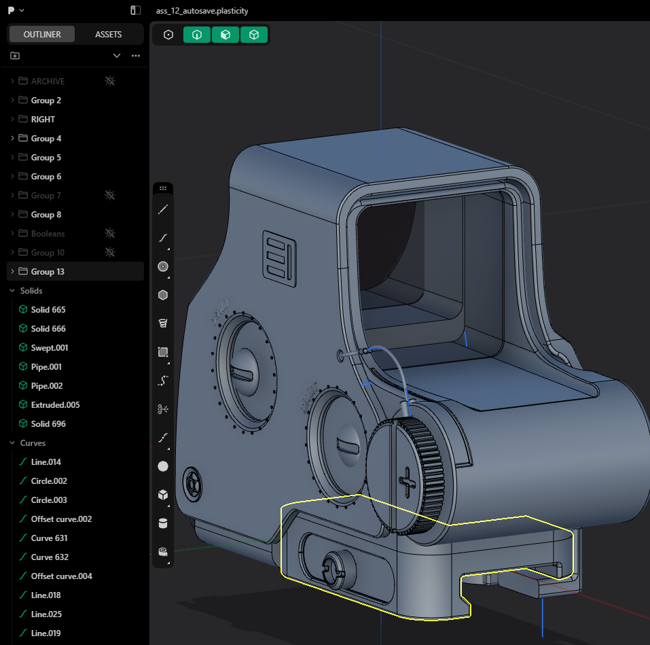
Task: Switch to the OUTLINER tab
Action: pyautogui.click(x=42, y=35)
